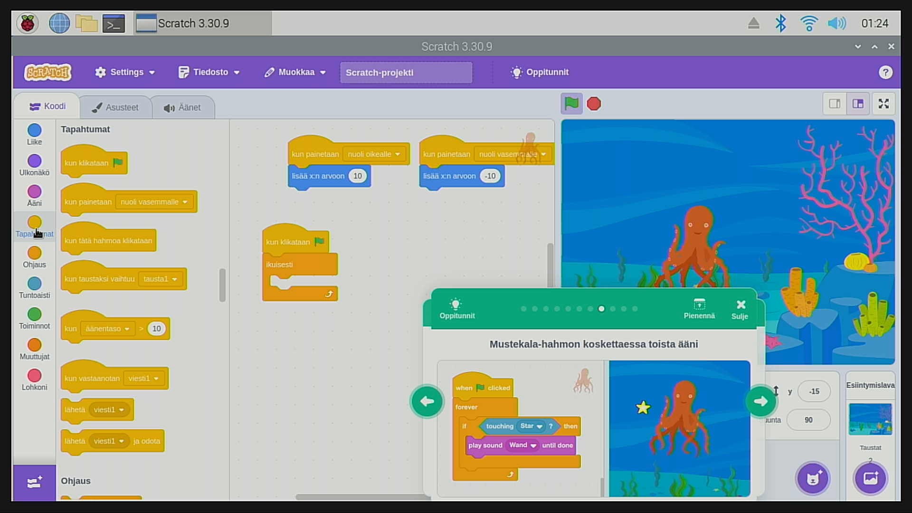This screenshot has height=513, width=912.
Task: Switch to the Koodi tab
Action: pos(47,106)
